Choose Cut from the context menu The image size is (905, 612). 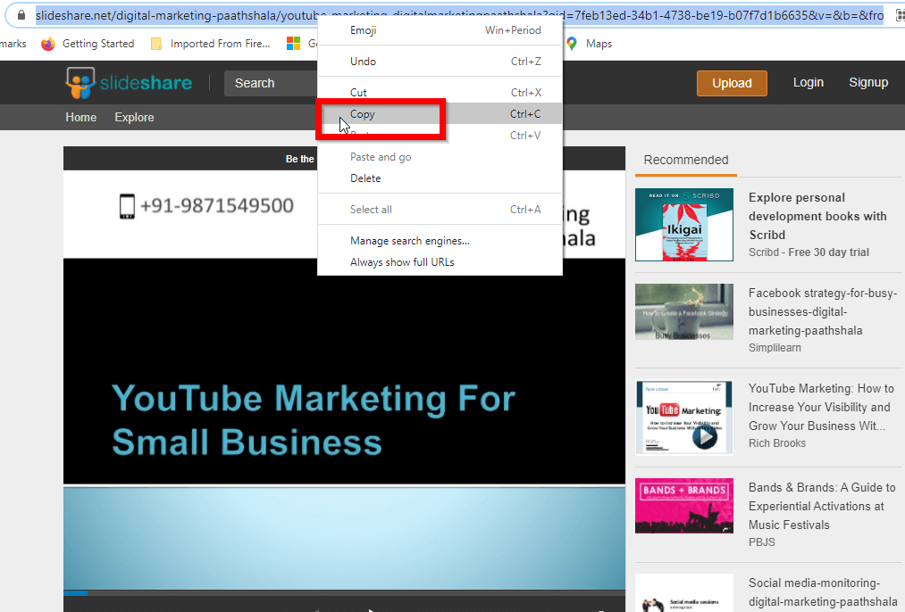point(440,92)
